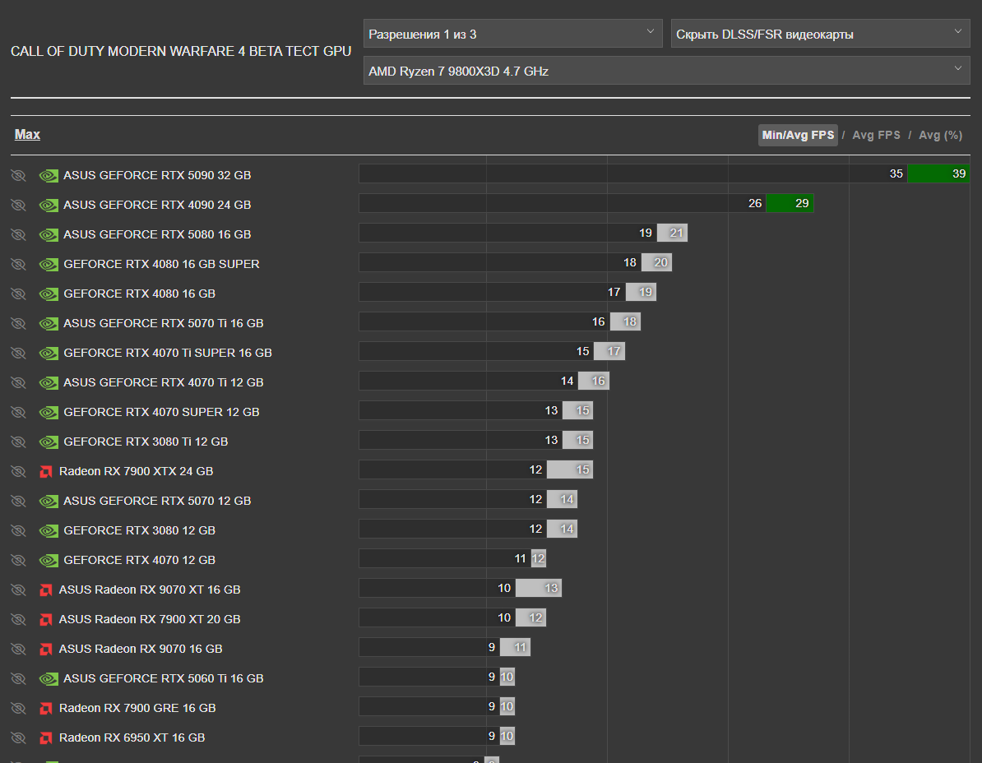
Task: Click the GEFORCE RTX 4070 12 GB label
Action: click(x=139, y=560)
